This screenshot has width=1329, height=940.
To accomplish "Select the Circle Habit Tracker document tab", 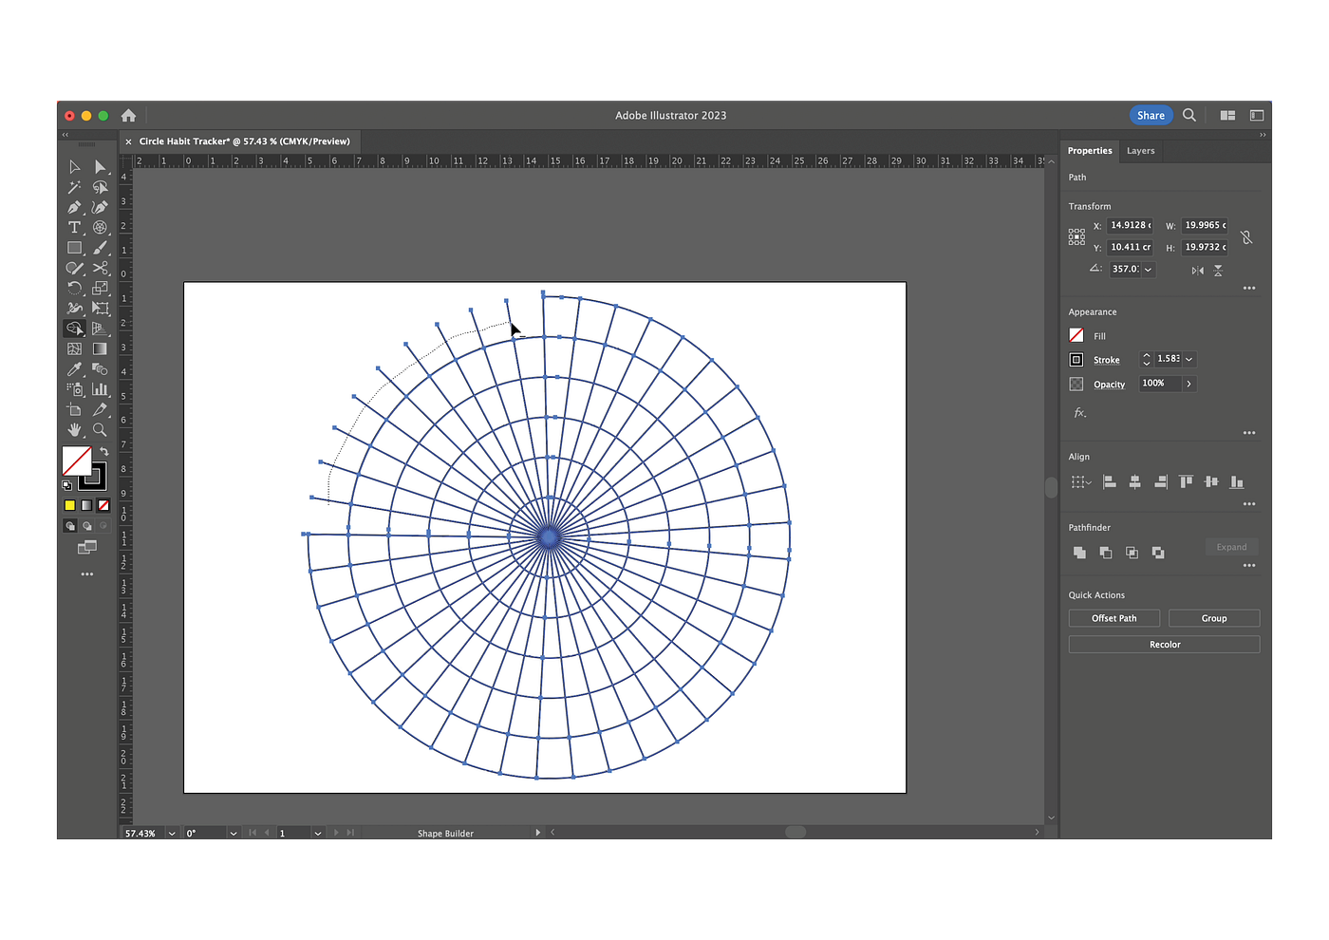I will click(244, 141).
